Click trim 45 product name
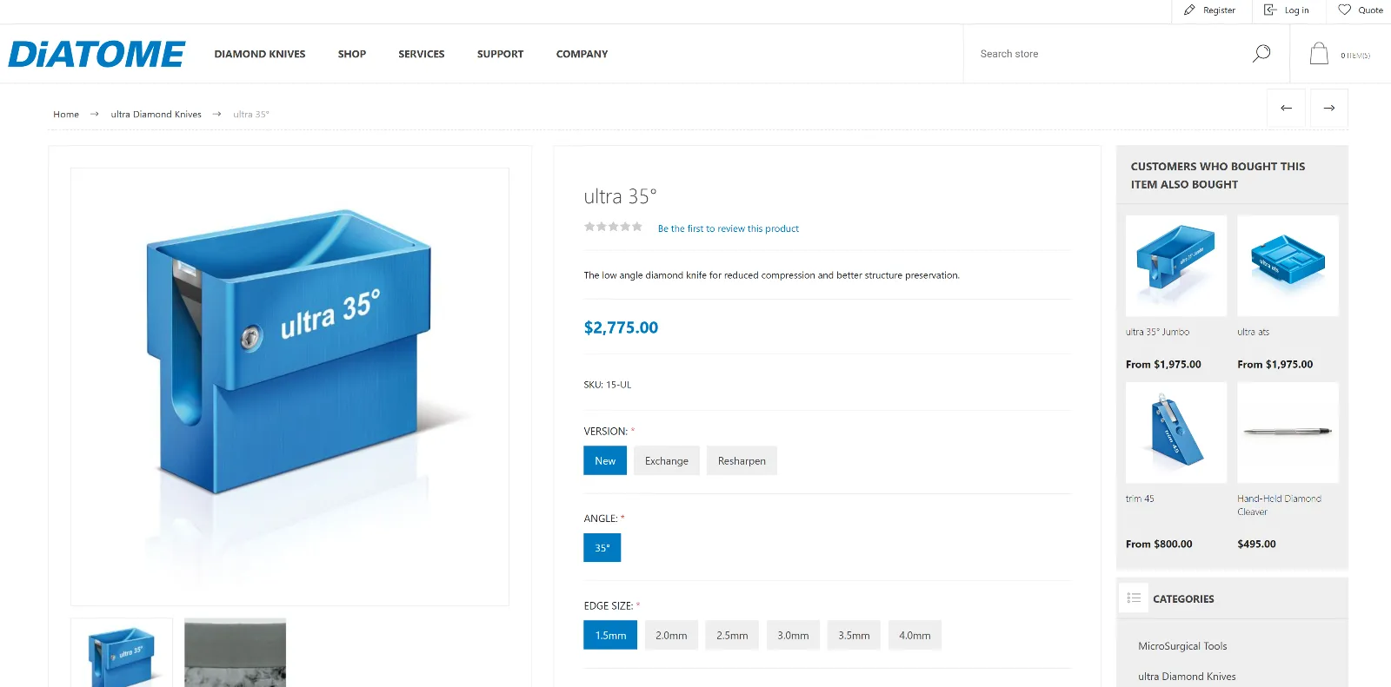 point(1140,499)
